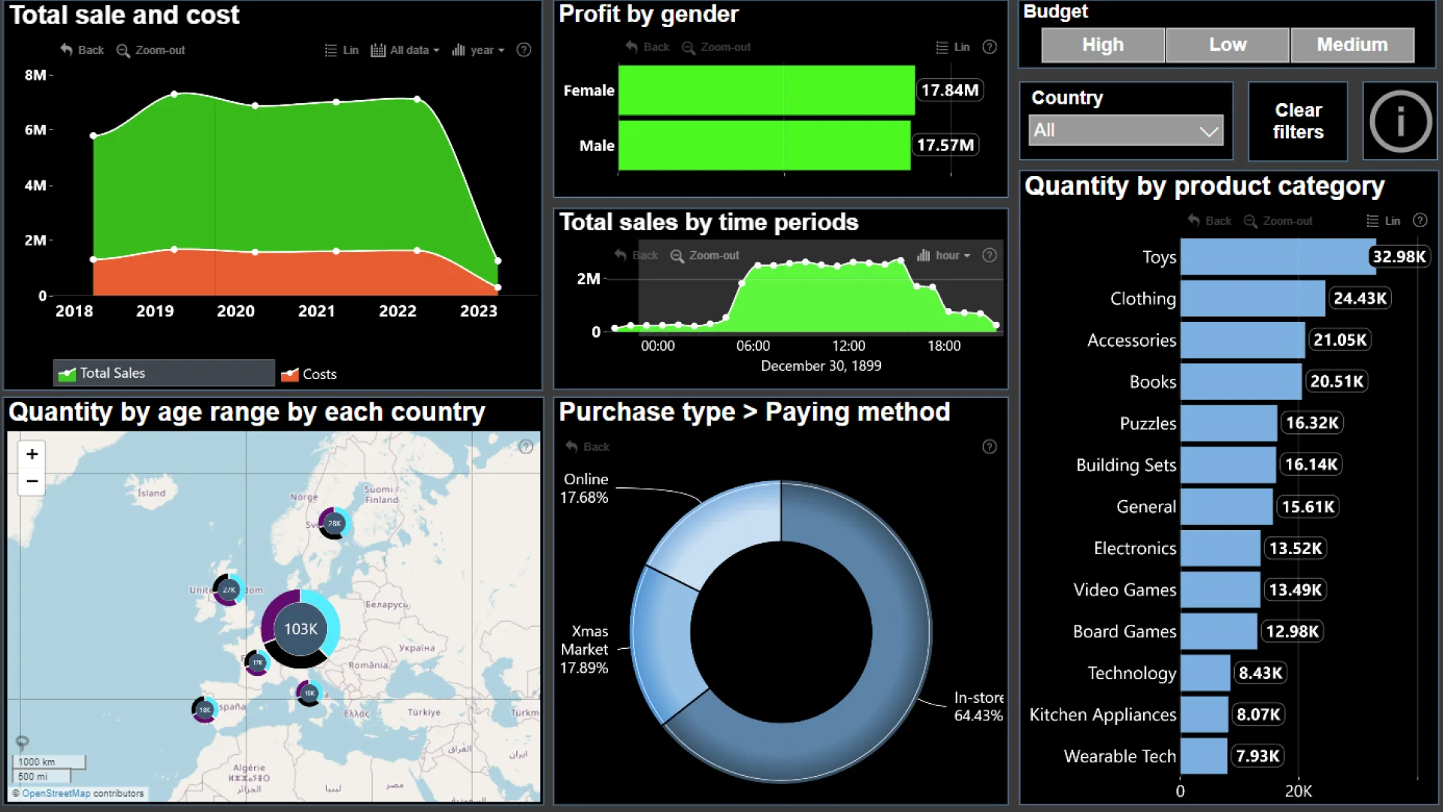Select the Puzzles category bar
The height and width of the screenshot is (812, 1443).
(x=1229, y=423)
